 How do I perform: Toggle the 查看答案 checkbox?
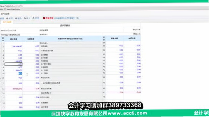tap(44, 18)
